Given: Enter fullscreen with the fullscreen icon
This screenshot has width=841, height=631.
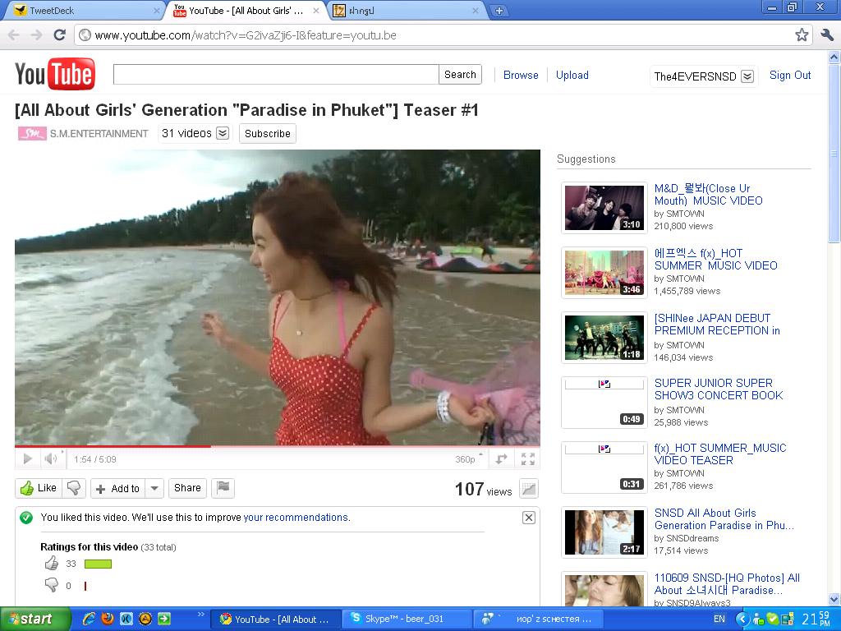Looking at the screenshot, I should (x=528, y=459).
